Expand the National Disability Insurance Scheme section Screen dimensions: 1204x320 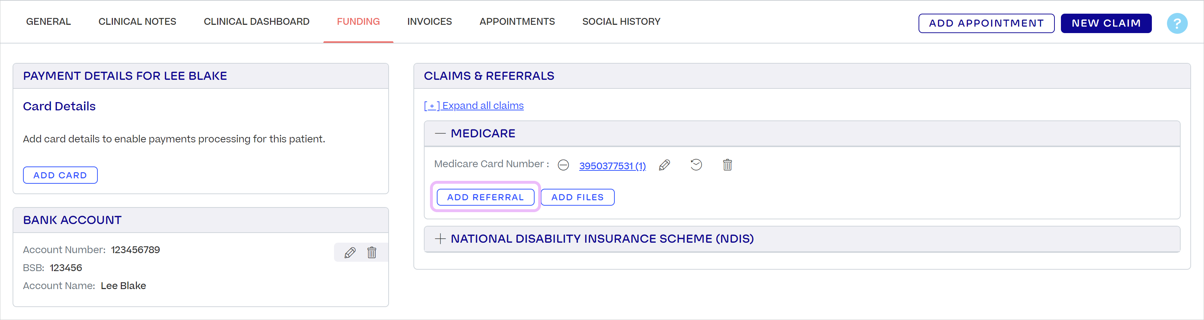click(x=440, y=239)
